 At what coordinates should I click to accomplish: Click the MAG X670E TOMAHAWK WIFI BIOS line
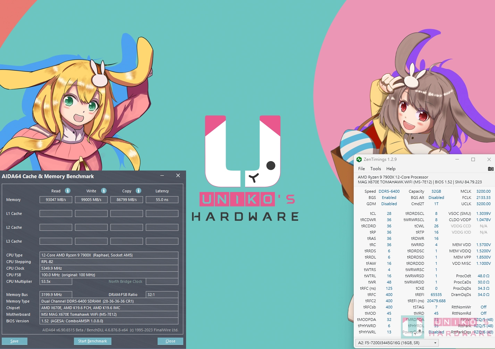pyautogui.click(x=420, y=182)
